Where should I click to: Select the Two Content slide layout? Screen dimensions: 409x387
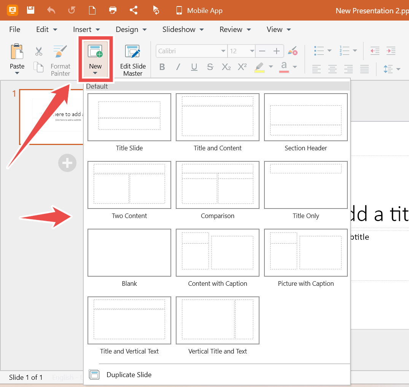click(x=129, y=185)
